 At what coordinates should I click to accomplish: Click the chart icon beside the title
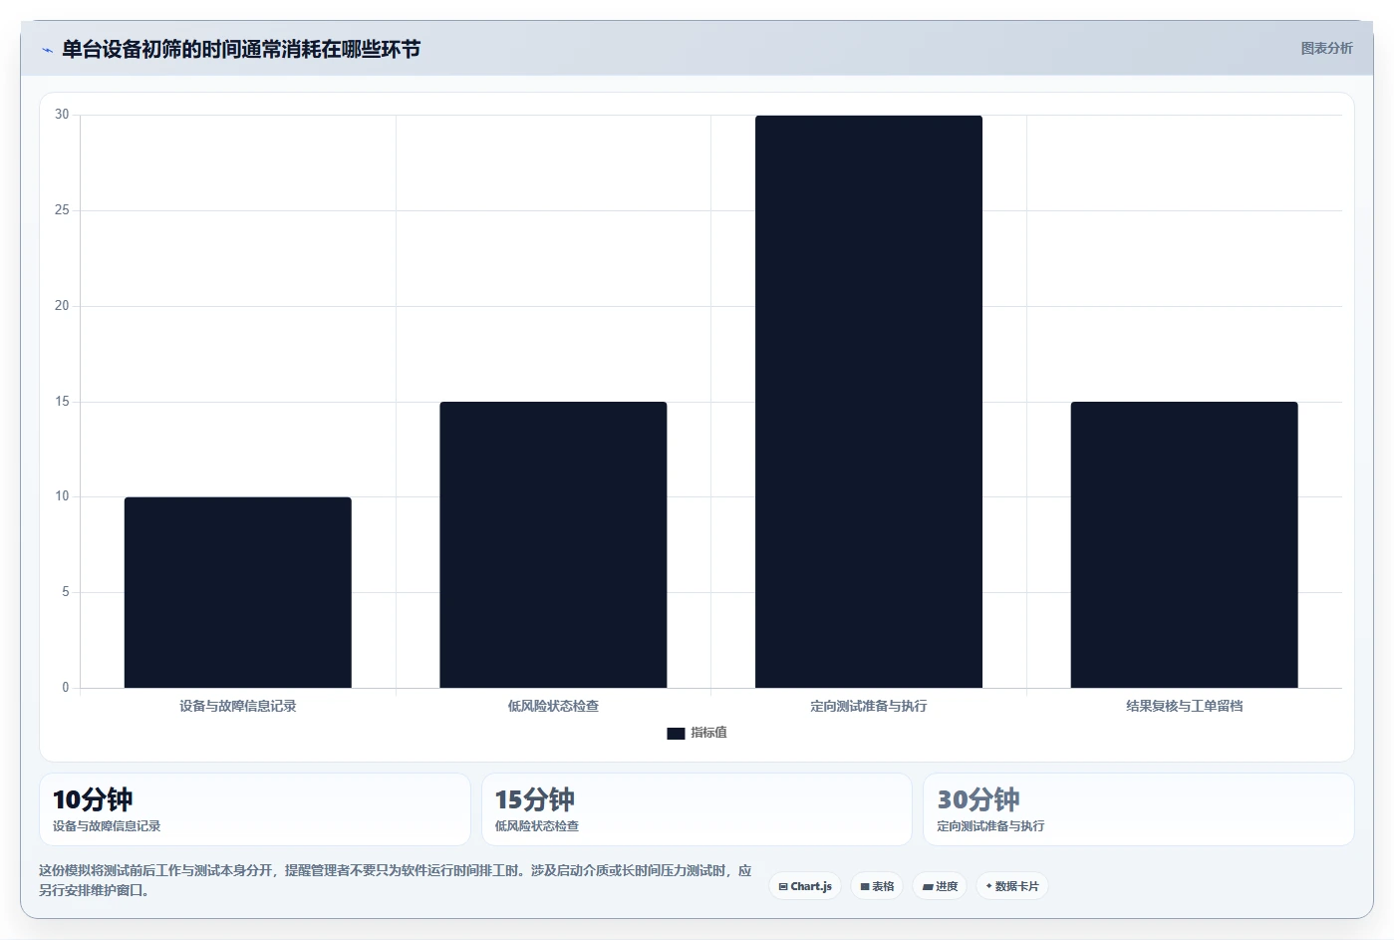(x=47, y=50)
